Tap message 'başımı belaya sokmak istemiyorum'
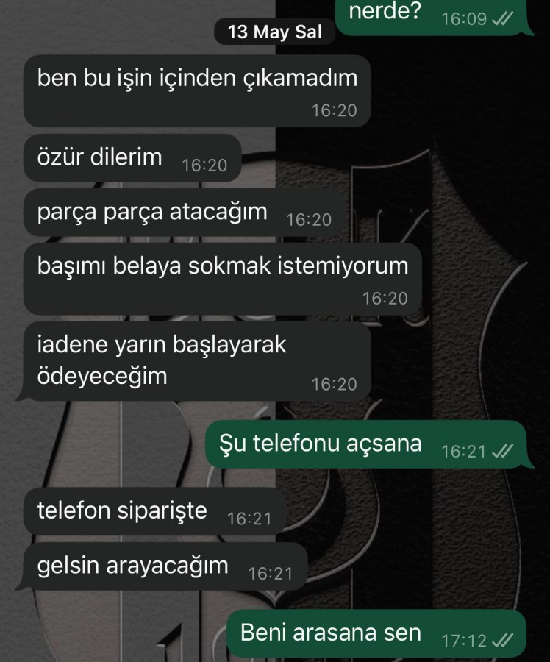Viewport: 550px width, 662px height. (223, 279)
